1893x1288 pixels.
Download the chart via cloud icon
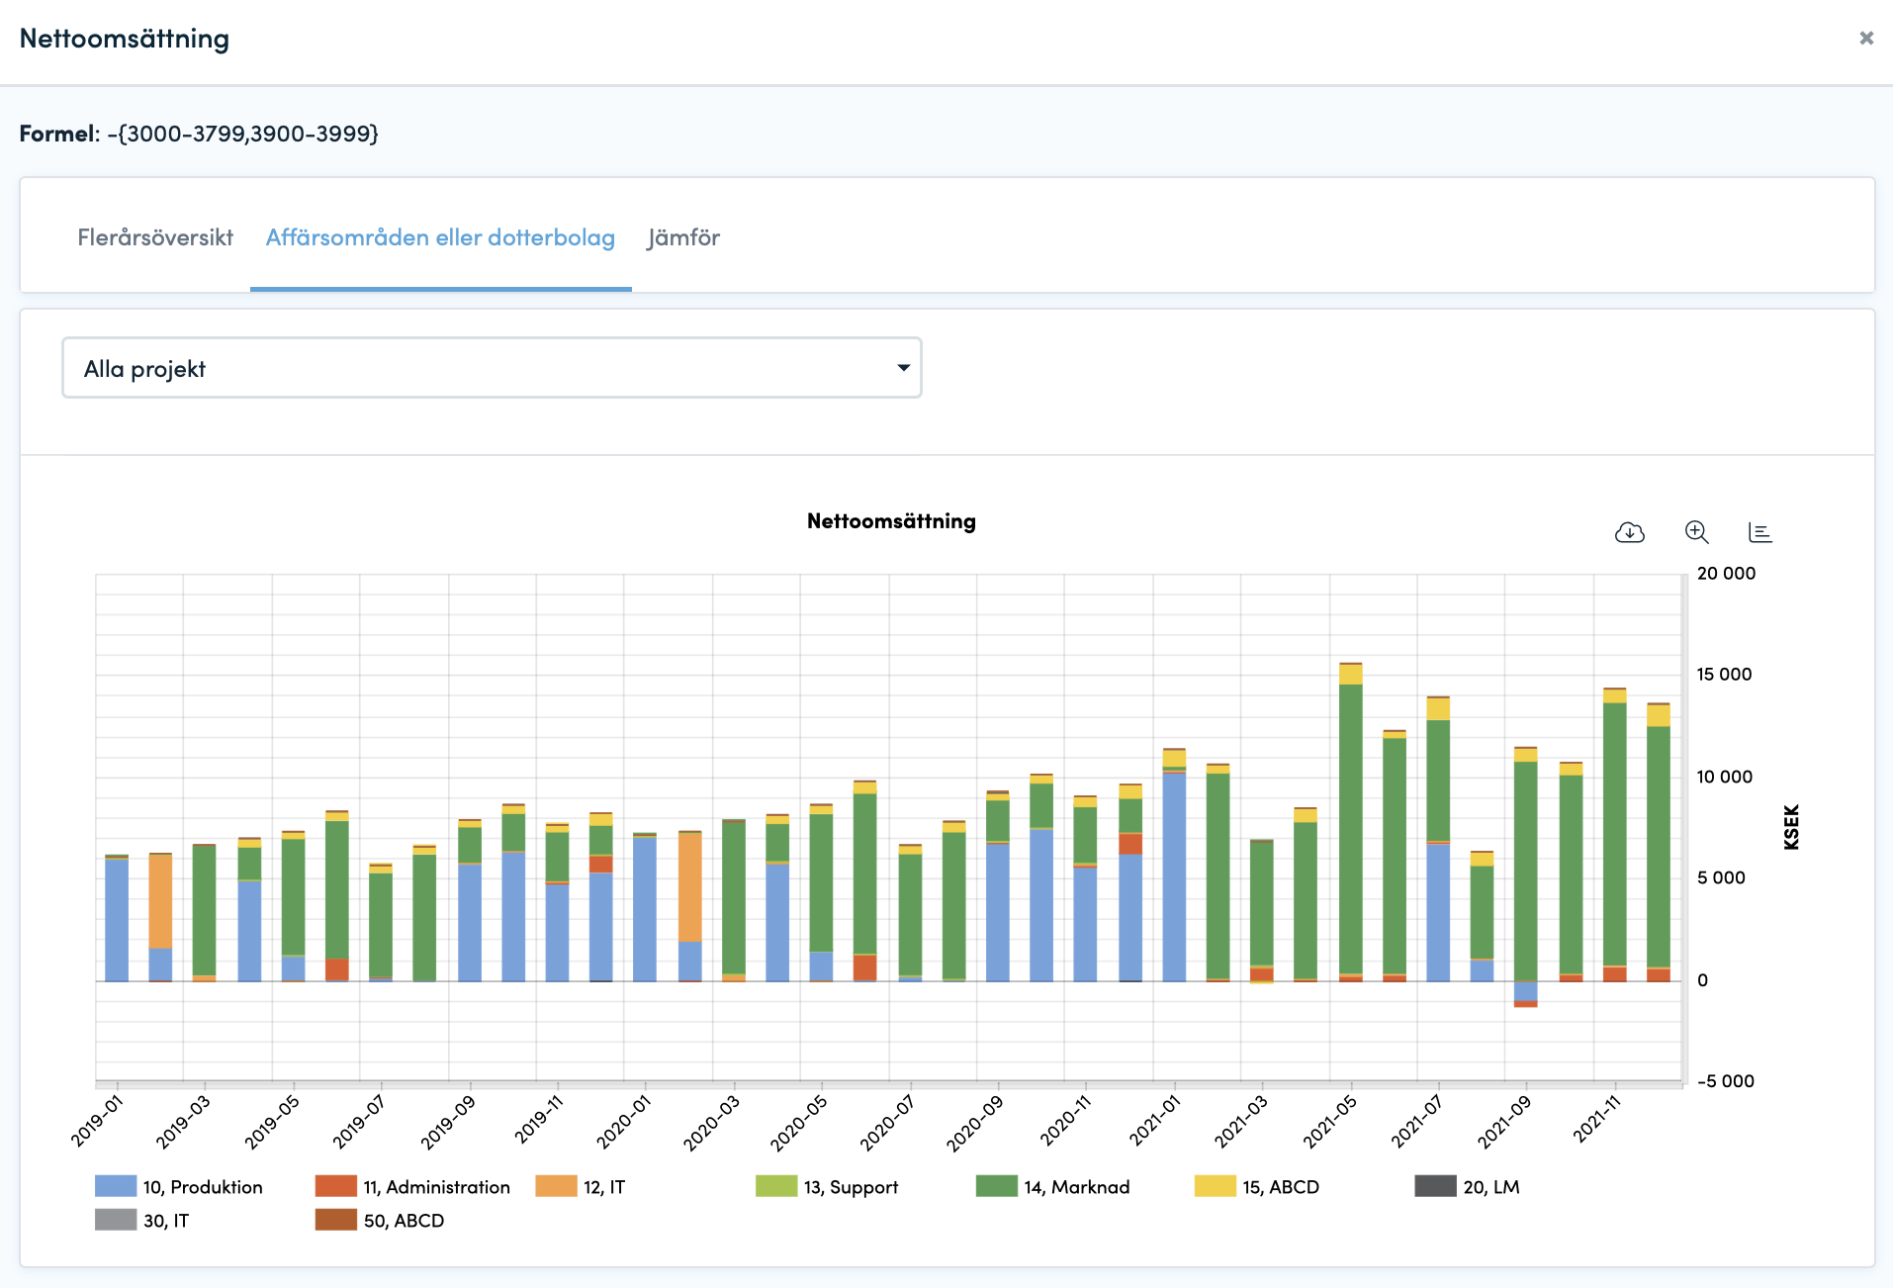pyautogui.click(x=1629, y=532)
